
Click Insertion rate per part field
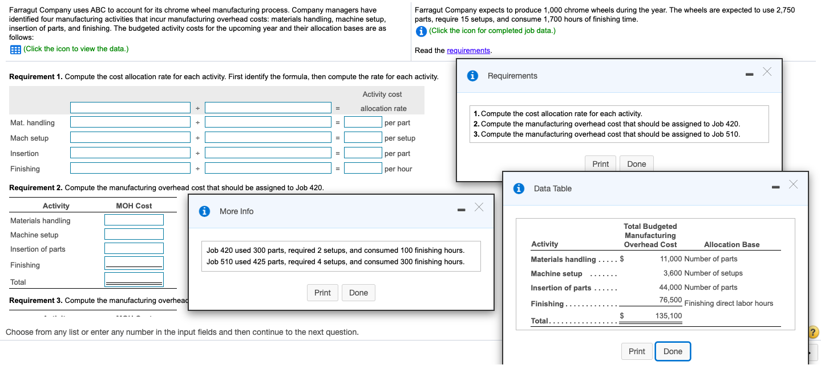(363, 153)
